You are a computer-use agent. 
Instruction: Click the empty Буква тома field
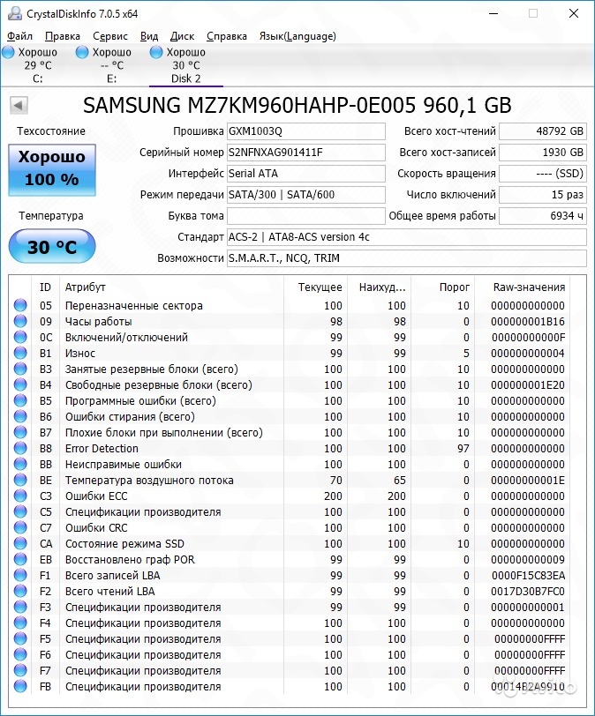(x=305, y=216)
